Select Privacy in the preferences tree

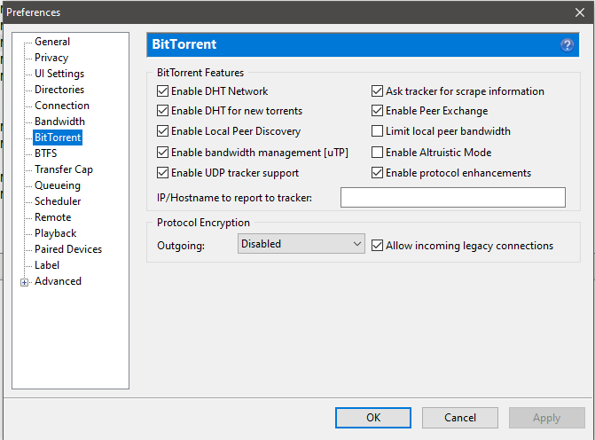click(x=51, y=58)
